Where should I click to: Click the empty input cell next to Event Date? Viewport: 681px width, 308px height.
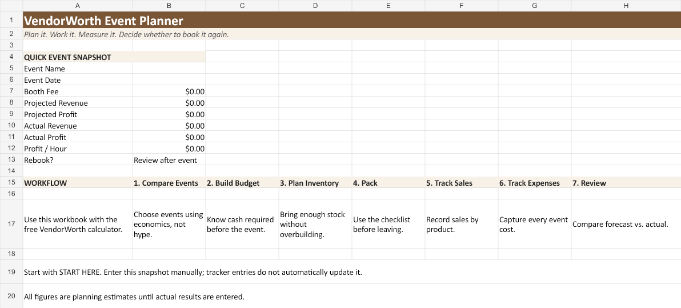click(x=169, y=80)
